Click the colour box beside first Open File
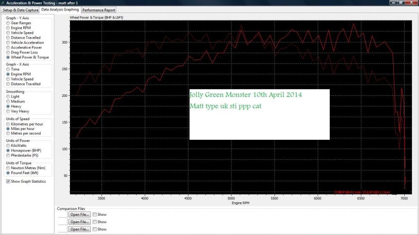Screen dimensions: 419x235 62,215
